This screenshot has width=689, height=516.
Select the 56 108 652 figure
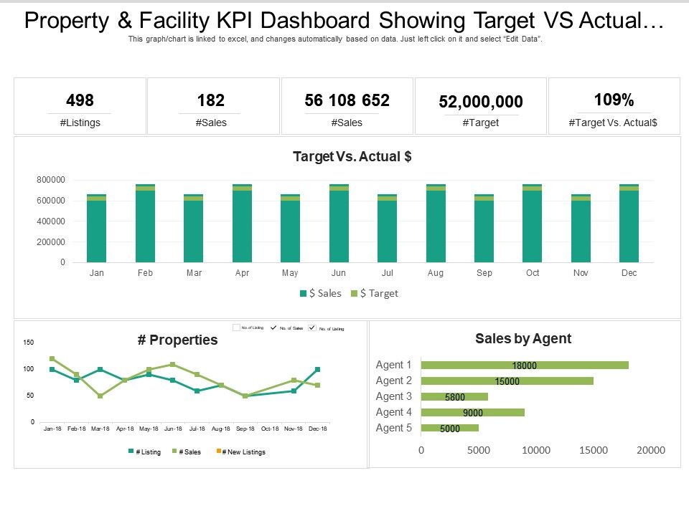347,100
